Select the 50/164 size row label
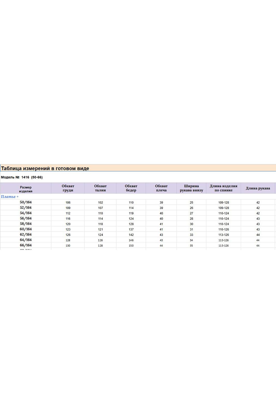The width and height of the screenshot is (276, 414). pyautogui.click(x=26, y=202)
